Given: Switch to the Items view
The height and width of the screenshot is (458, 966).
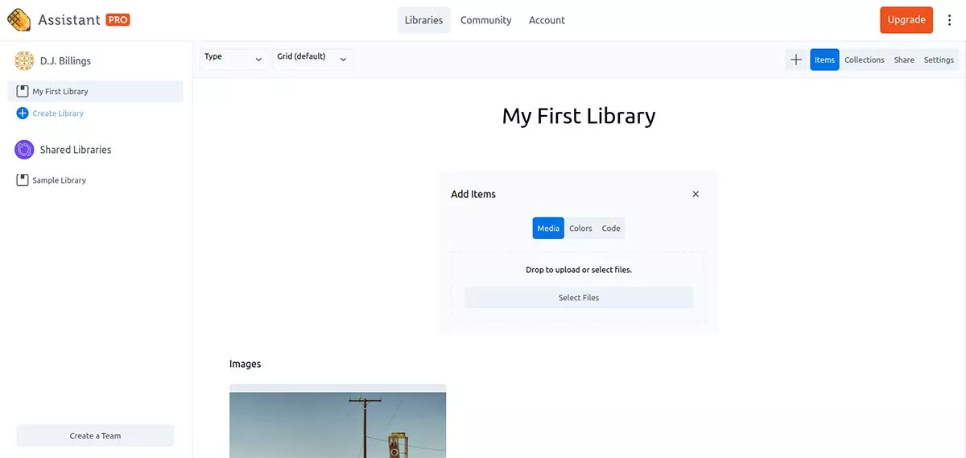Looking at the screenshot, I should tap(824, 60).
